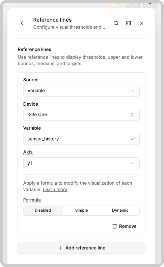The width and height of the screenshot is (164, 267).
Task: Collapse the side panel with the panel icon
Action: [x=129, y=23]
